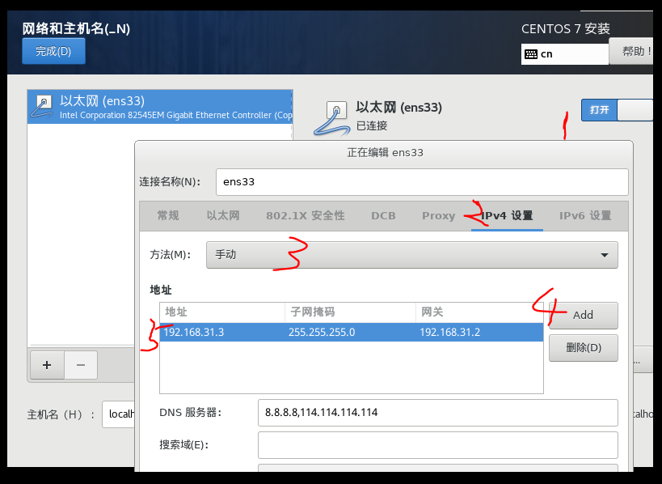Image resolution: width=662 pixels, height=484 pixels.
Task: Click the 帮助! button
Action: pos(634,53)
